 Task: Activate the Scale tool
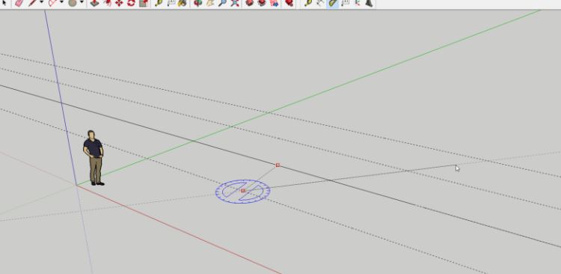pos(144,4)
